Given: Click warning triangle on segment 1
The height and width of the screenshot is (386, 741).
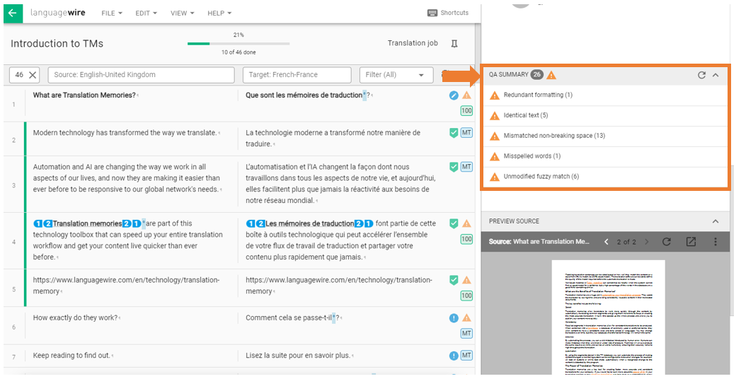Looking at the screenshot, I should coord(466,95).
